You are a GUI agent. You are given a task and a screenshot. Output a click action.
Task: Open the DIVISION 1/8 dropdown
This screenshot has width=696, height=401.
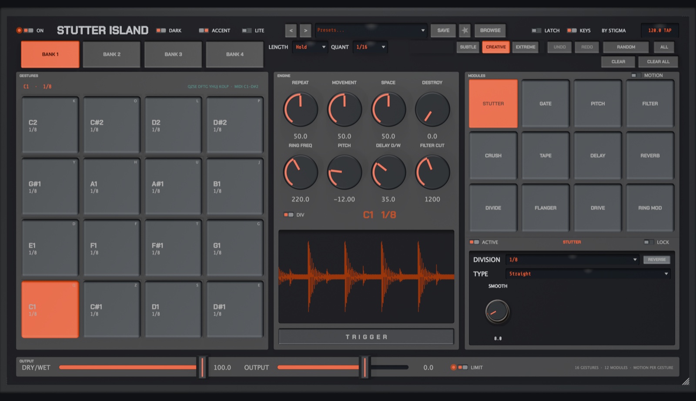tap(572, 259)
